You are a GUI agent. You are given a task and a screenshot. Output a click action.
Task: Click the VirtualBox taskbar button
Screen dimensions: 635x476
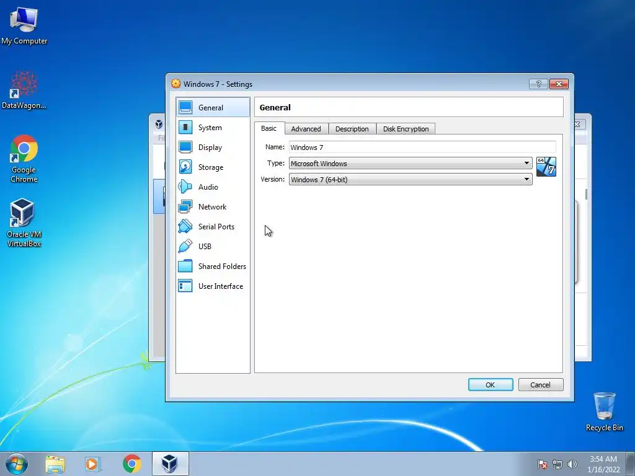click(x=170, y=464)
